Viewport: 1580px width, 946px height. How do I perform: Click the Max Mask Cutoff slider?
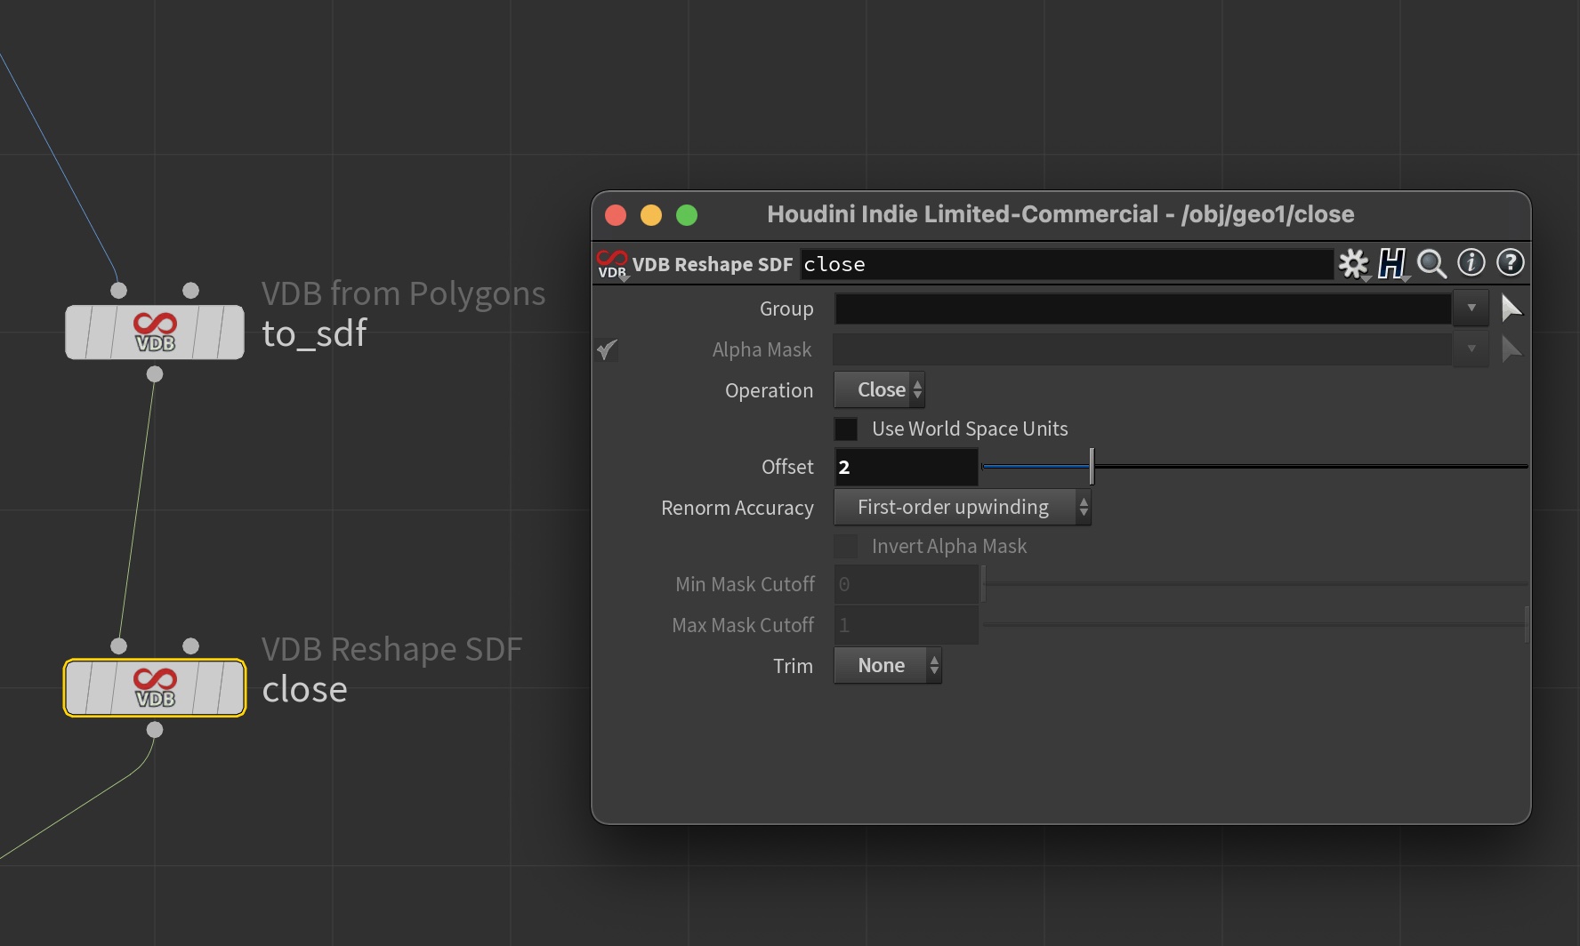click(x=1254, y=625)
